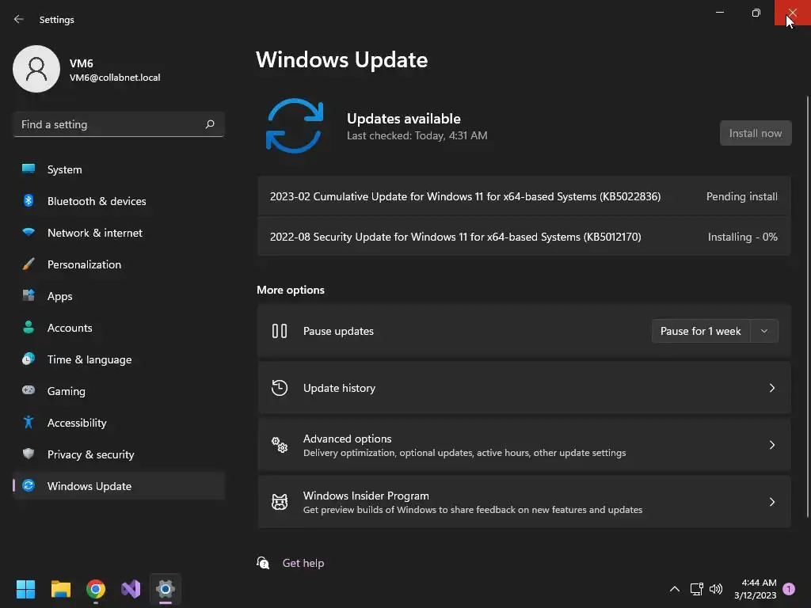Click the System monitor icon in the sidebar
Screen dimensions: 811x608
[x=29, y=169]
